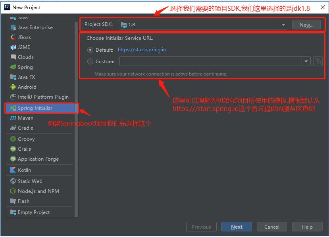The height and width of the screenshot is (237, 329).
Task: Select Maven in the project type list
Action: tap(26, 118)
